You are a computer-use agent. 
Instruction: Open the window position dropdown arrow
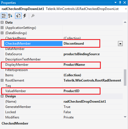click(116, 2)
